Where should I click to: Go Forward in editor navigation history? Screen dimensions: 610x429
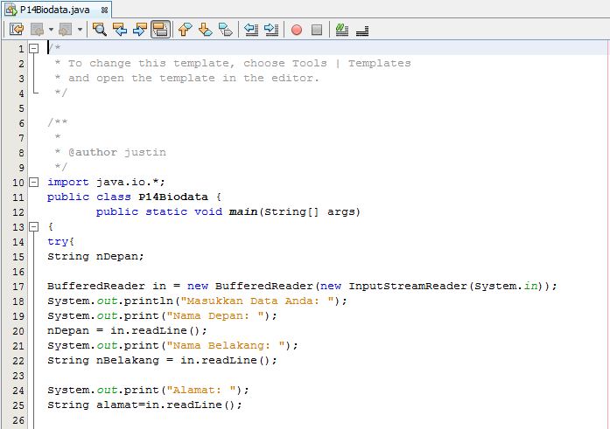(x=65, y=30)
